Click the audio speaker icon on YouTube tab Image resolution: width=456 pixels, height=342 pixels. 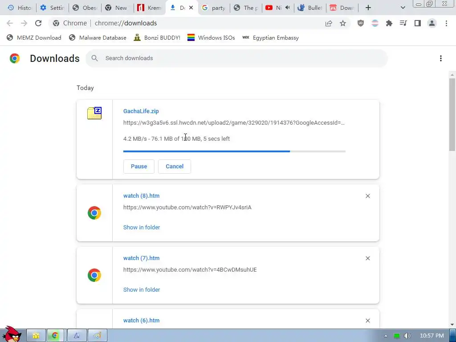point(287,8)
